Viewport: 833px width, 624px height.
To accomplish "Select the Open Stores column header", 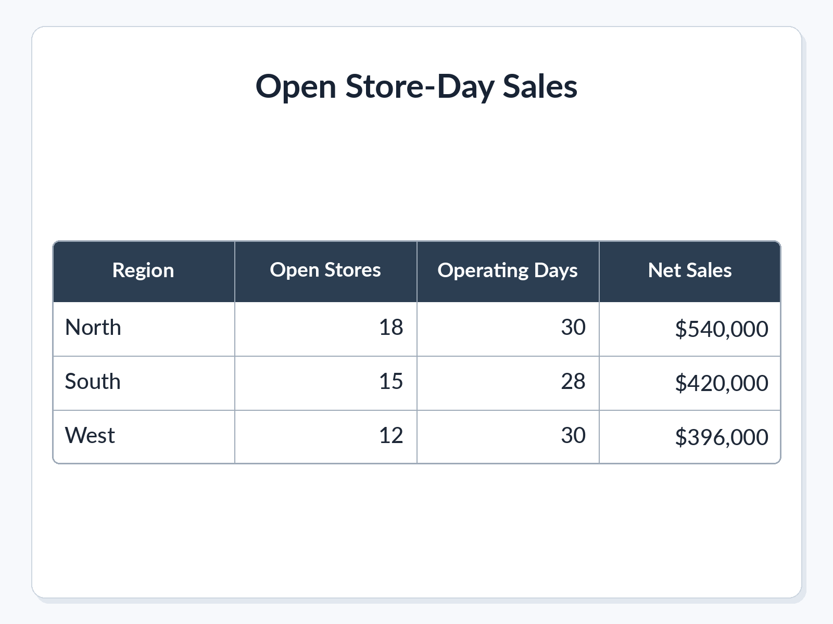I will tap(326, 271).
